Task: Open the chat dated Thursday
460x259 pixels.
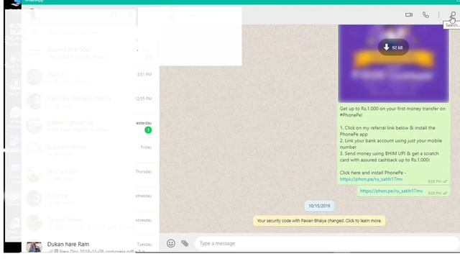Action: coord(91,174)
